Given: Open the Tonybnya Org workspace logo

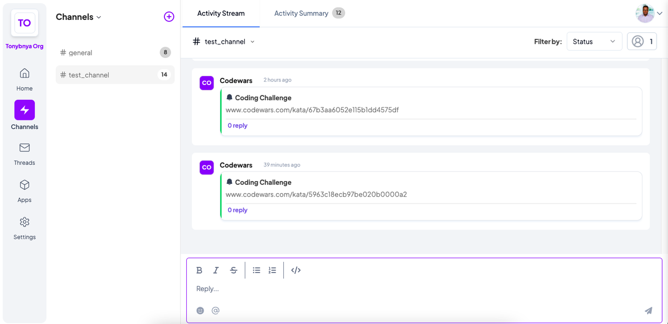Looking at the screenshot, I should (25, 23).
